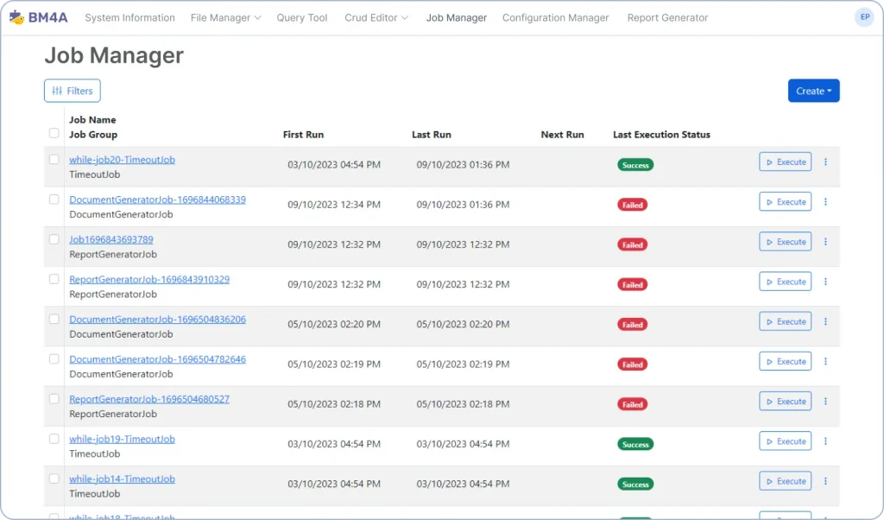The width and height of the screenshot is (884, 520).
Task: Click the BM4A logo icon
Action: (x=16, y=17)
